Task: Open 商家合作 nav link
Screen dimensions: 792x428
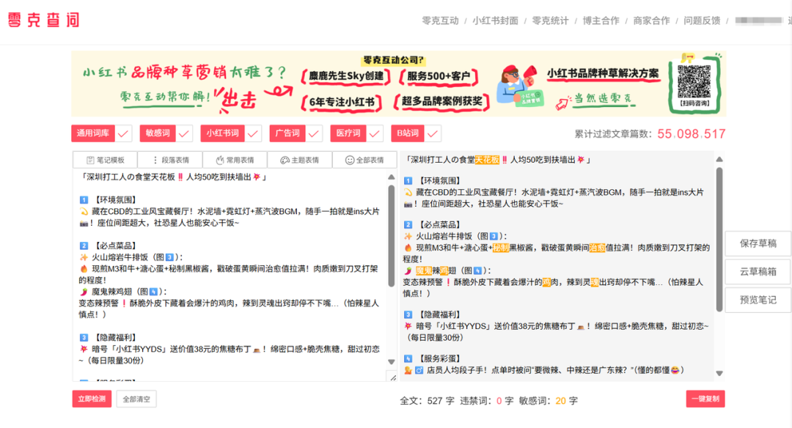Action: click(x=651, y=21)
